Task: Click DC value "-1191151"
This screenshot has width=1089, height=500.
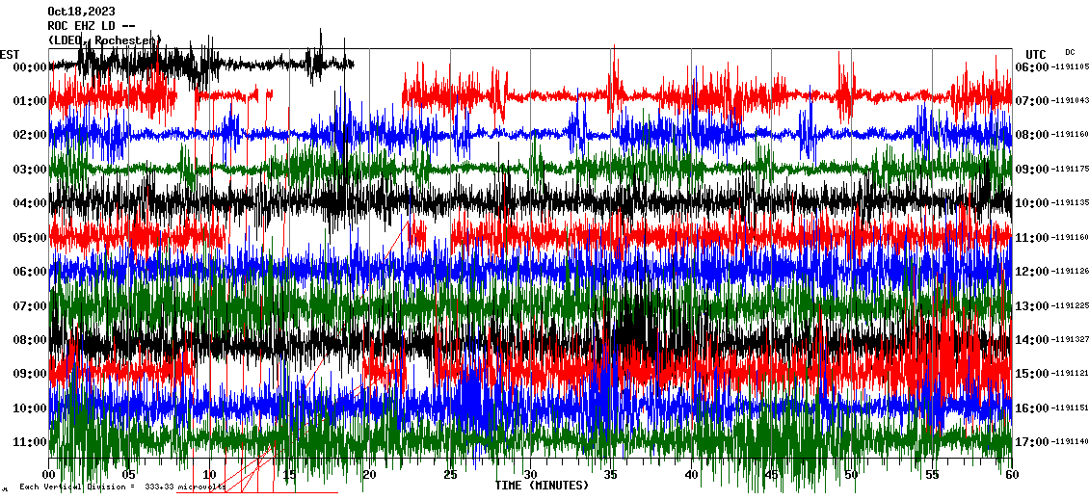Action: [1069, 407]
